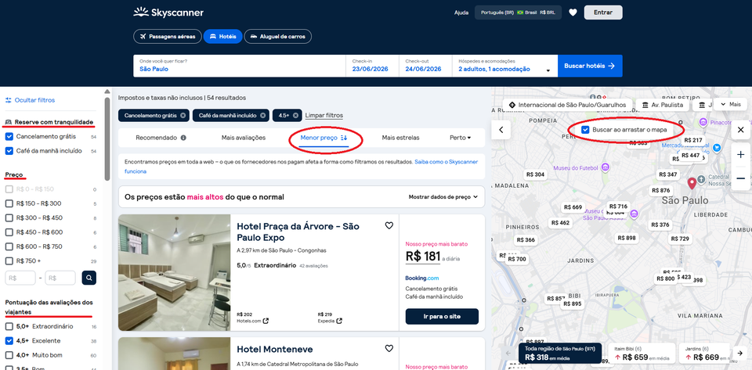Image resolution: width=752 pixels, height=370 pixels.
Task: Open Expedia external link icon
Action: [x=339, y=321]
